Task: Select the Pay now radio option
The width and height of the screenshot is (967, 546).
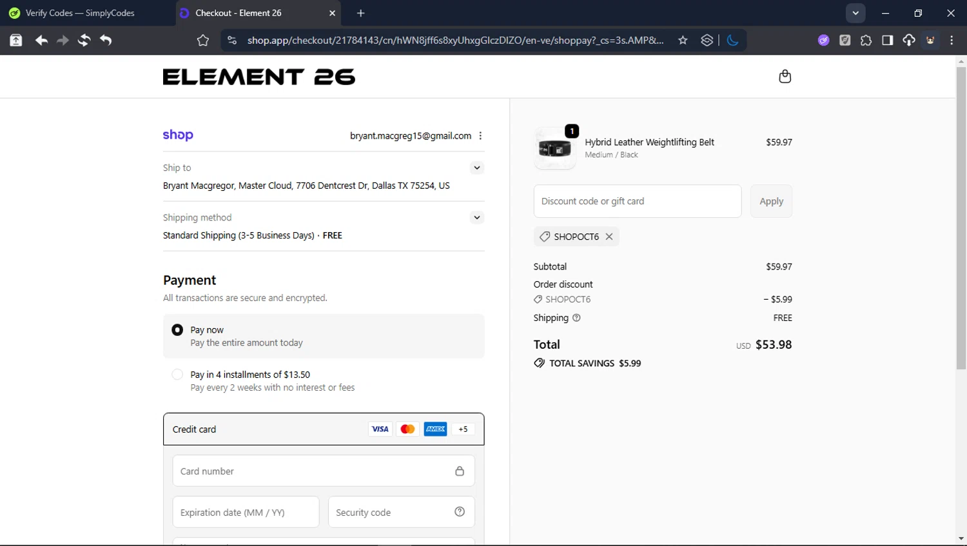Action: pos(177,330)
